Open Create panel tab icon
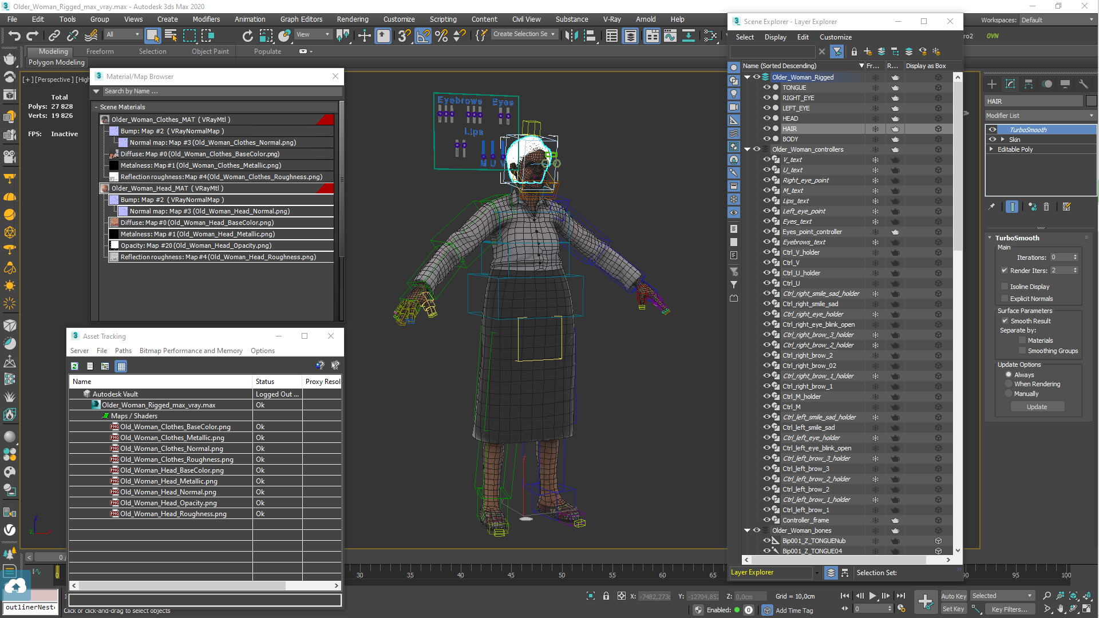Screen dimensions: 1099x618 992,84
